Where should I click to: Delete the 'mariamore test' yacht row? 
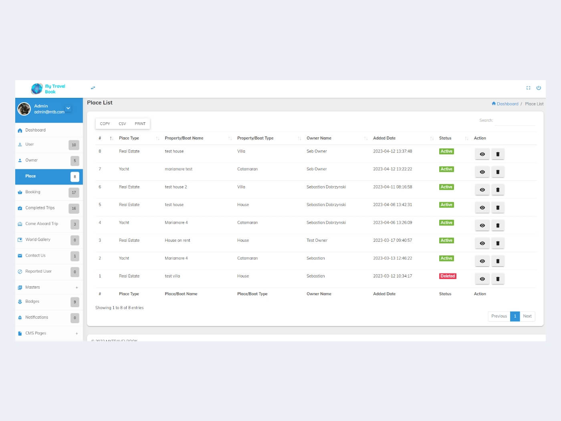tap(498, 172)
